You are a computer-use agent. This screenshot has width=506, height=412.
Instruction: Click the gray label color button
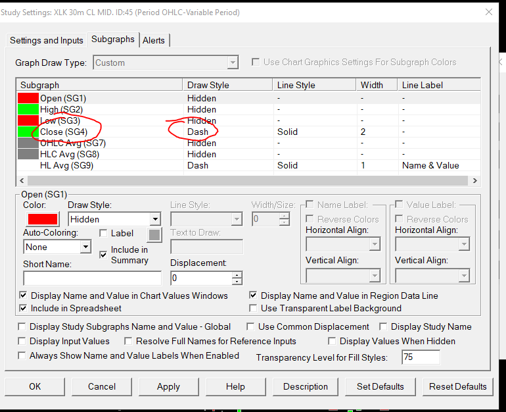[x=154, y=235]
